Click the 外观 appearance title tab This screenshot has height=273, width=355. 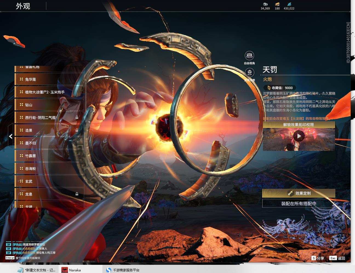click(x=23, y=6)
